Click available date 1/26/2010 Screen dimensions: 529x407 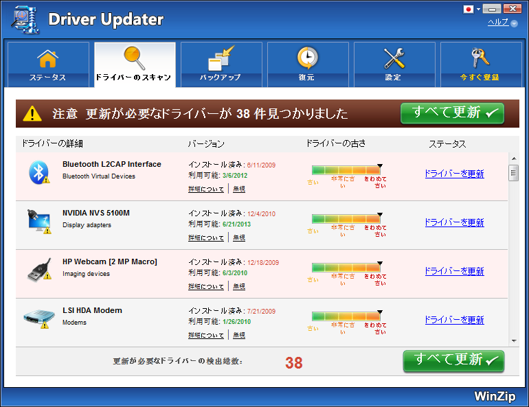(236, 322)
